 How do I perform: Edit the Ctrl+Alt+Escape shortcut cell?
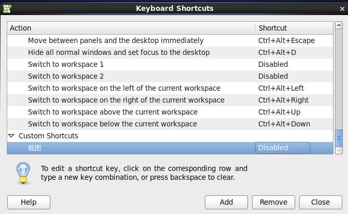286,40
